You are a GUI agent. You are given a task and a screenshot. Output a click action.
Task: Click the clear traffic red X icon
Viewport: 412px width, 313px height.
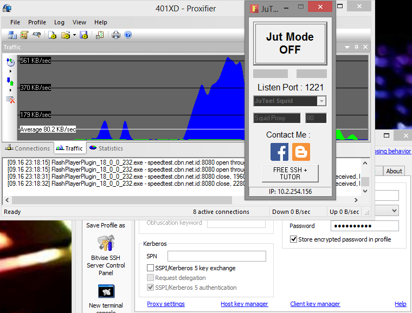[x=10, y=100]
